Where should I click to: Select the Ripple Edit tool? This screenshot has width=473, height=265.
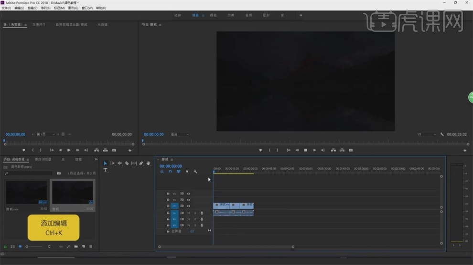pyautogui.click(x=119, y=163)
